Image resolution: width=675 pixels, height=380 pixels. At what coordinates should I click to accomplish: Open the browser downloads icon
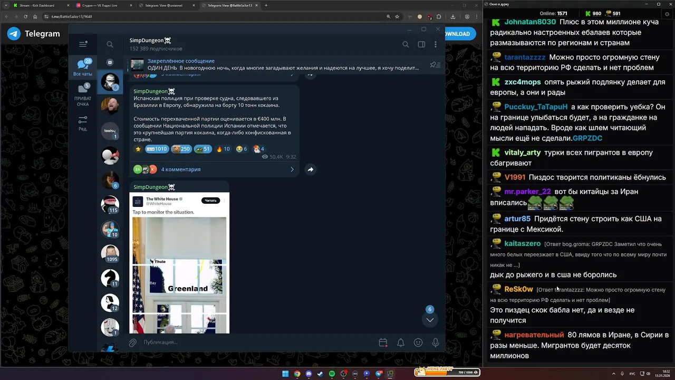[x=452, y=16]
